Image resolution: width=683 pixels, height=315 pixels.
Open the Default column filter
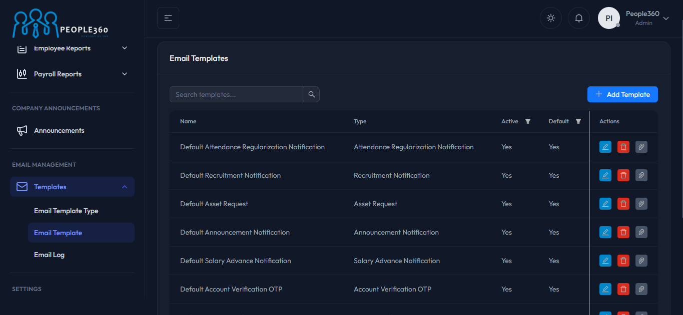[578, 121]
